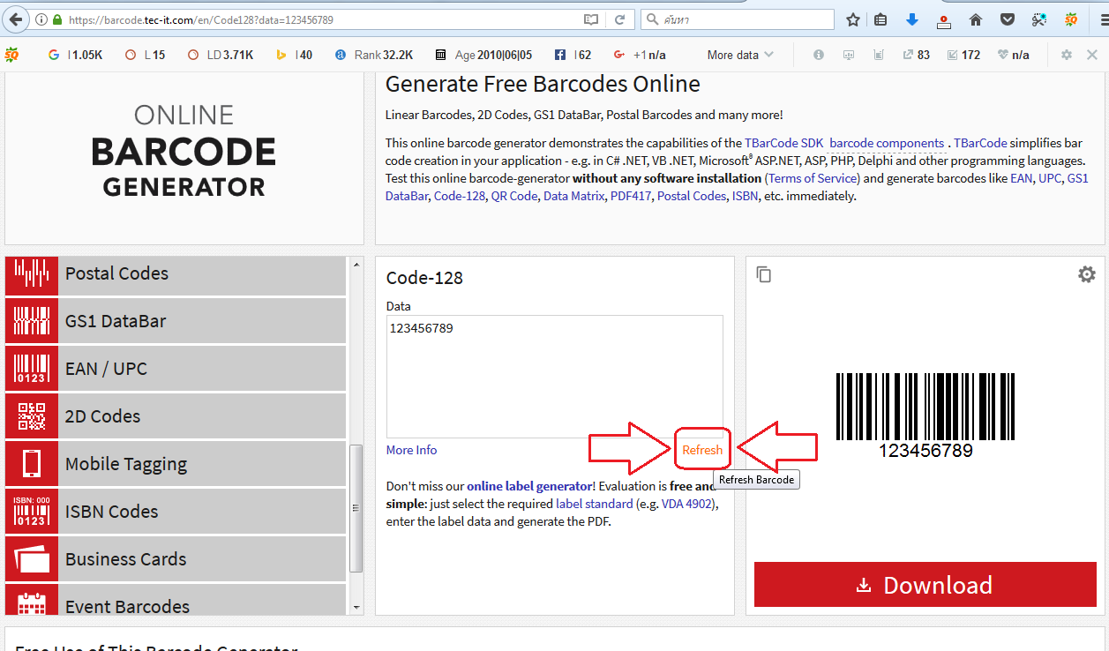
Task: Click the URL address field
Action: [x=318, y=19]
